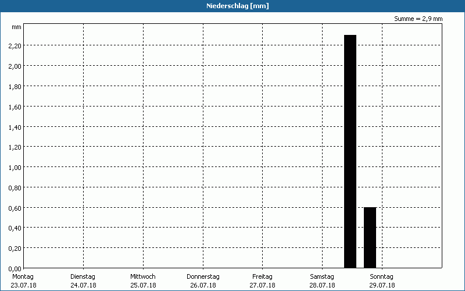Screen dimensions: 465x291
Task: Click the 28.07.18 date
Action: pyautogui.click(x=323, y=285)
